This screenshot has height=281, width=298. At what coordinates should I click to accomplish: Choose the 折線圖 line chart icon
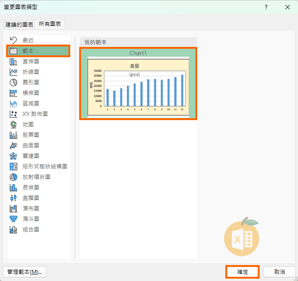pyautogui.click(x=14, y=72)
